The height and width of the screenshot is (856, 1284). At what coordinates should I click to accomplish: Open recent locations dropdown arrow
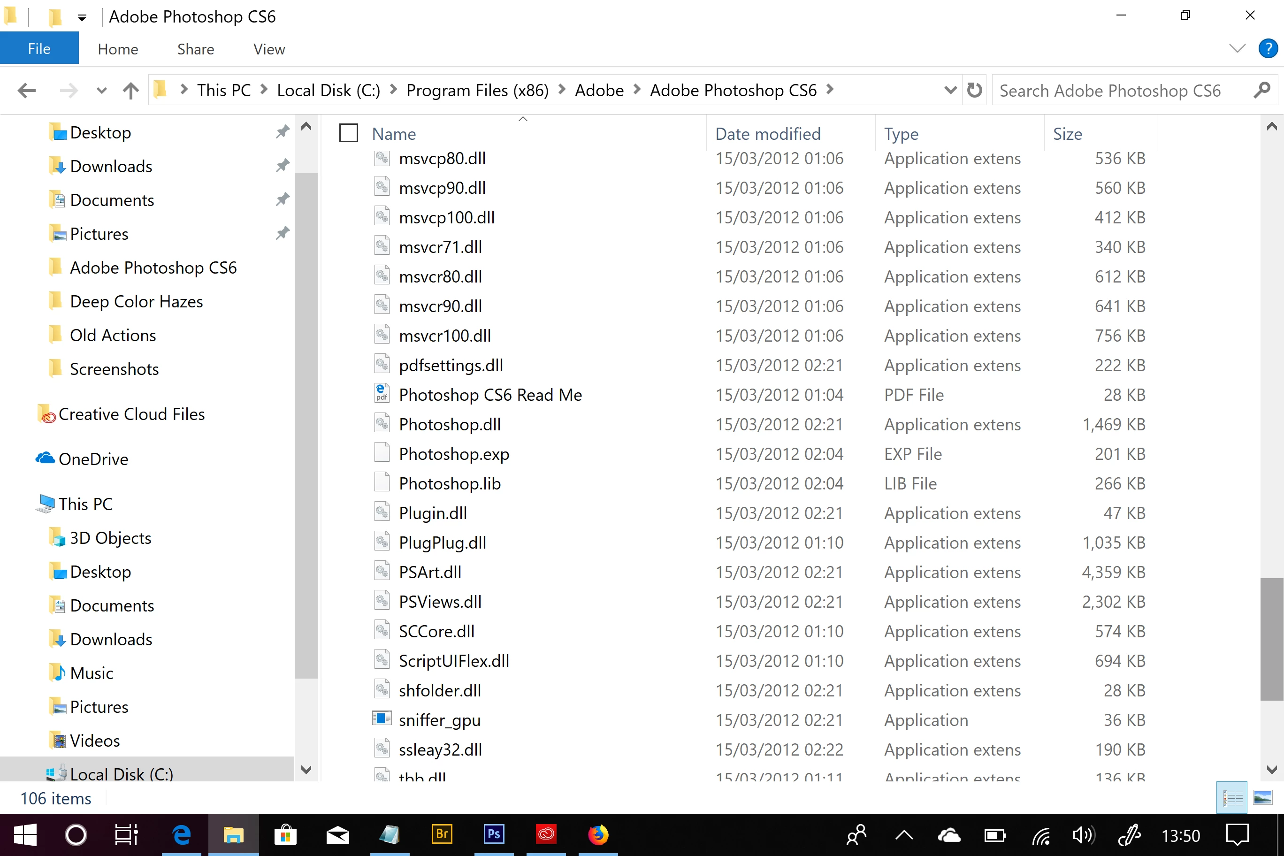(x=101, y=90)
